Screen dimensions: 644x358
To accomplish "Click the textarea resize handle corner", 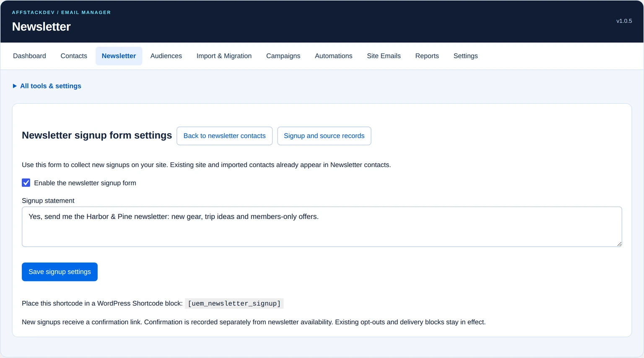I will 619,244.
